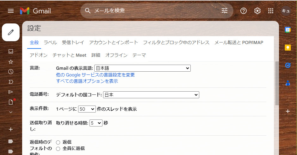Image resolution: width=297 pixels, height=155 pixels.
Task: Go to Inbox icon in sidebar
Action: point(11,51)
